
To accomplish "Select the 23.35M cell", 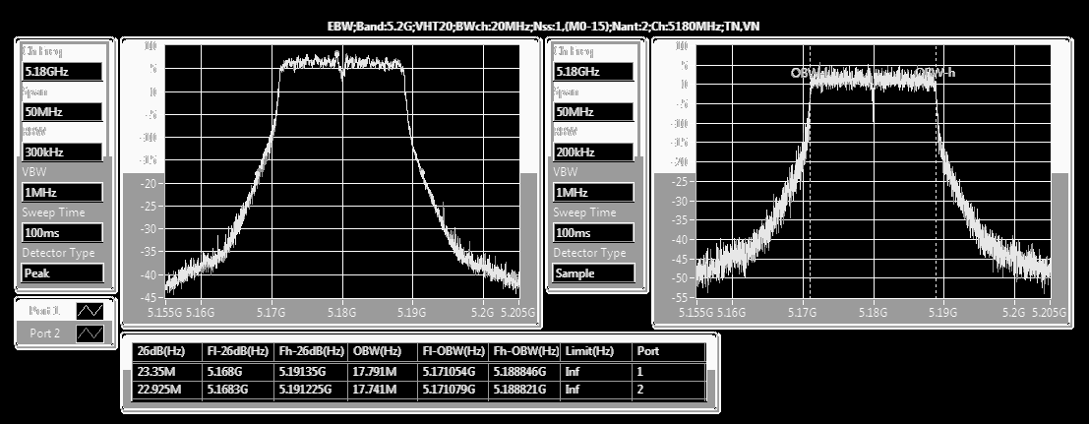I will [166, 372].
